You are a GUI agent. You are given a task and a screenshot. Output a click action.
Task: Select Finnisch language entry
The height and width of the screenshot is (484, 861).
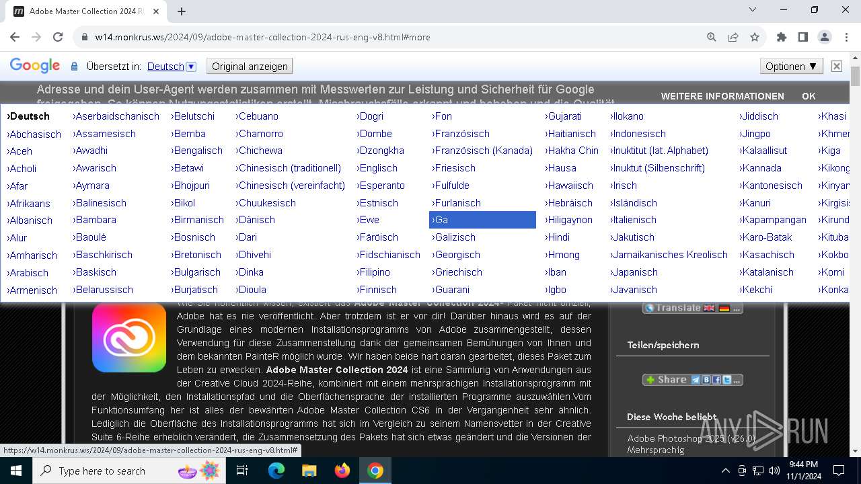(x=377, y=290)
